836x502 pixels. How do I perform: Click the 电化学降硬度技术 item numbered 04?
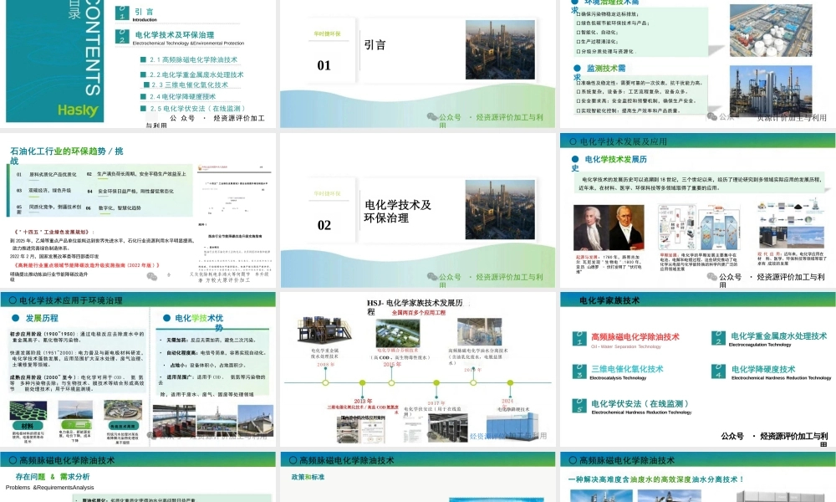point(763,369)
